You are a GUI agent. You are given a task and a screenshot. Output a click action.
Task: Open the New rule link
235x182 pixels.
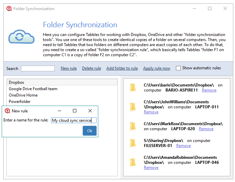point(69,68)
